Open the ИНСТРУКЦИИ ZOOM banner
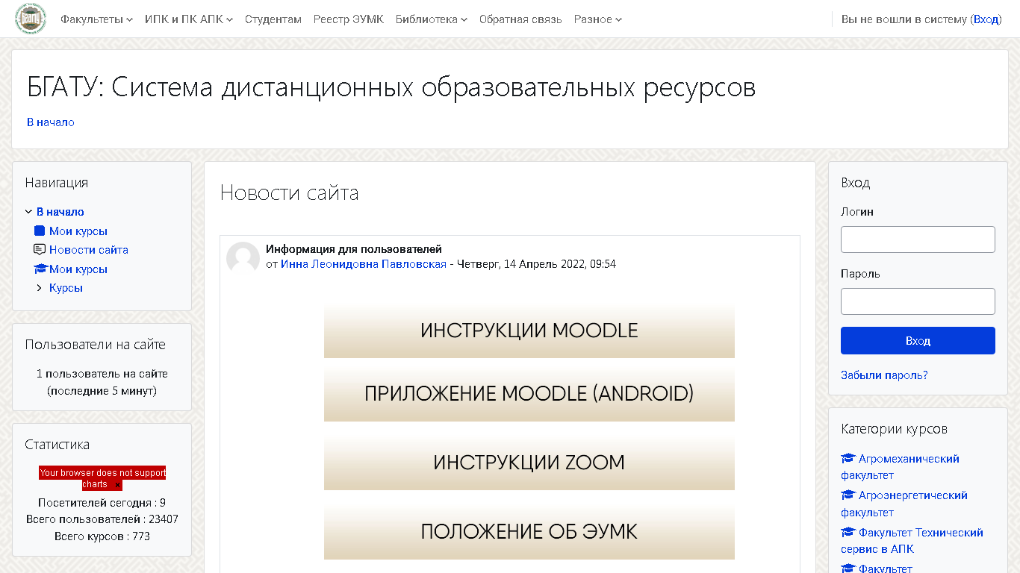1020x573 pixels. 529,463
